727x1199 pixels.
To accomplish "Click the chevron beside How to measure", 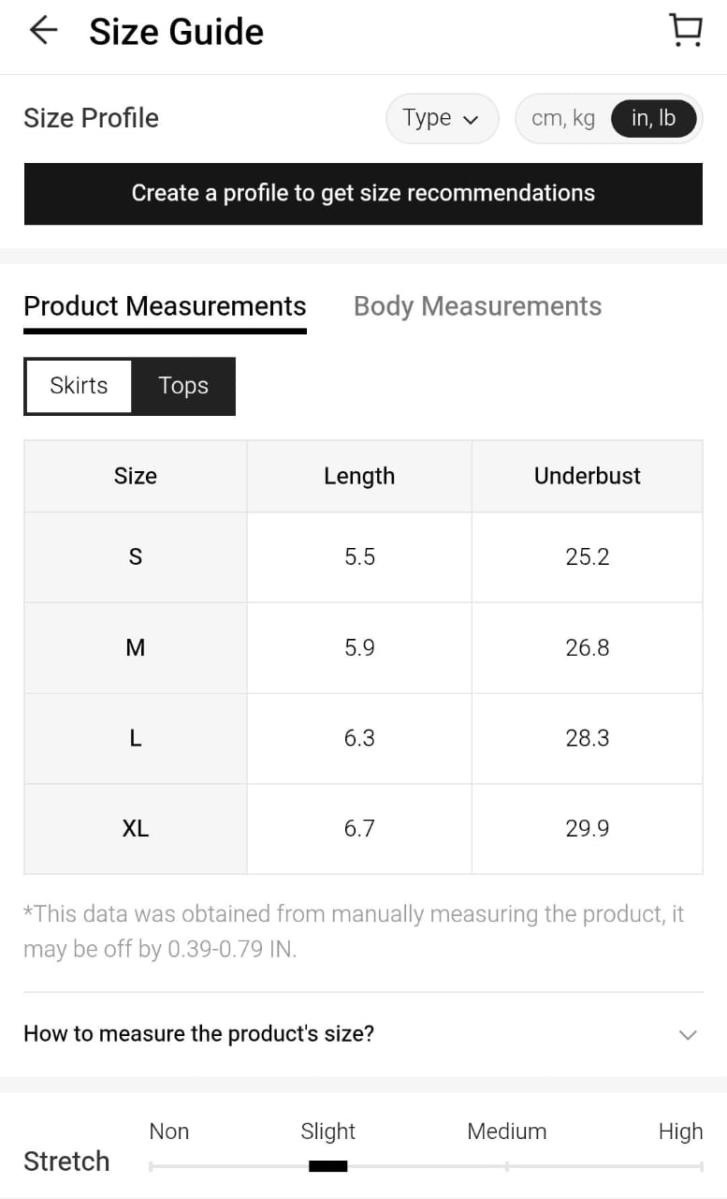I will pos(688,1035).
